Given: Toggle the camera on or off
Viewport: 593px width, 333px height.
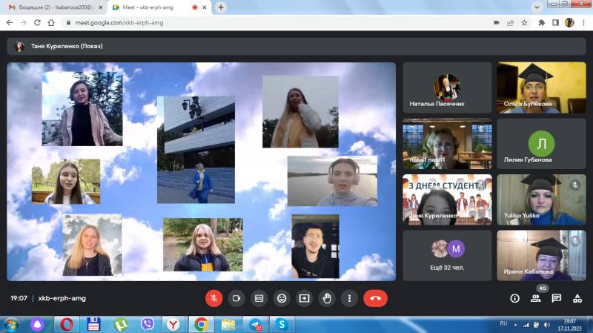Looking at the screenshot, I should [236, 298].
